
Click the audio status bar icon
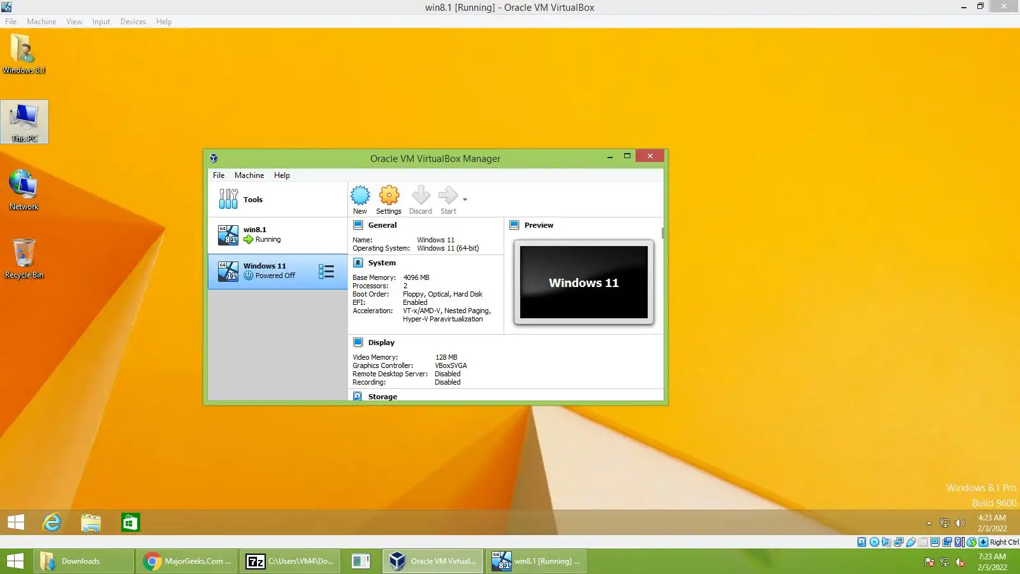886,542
